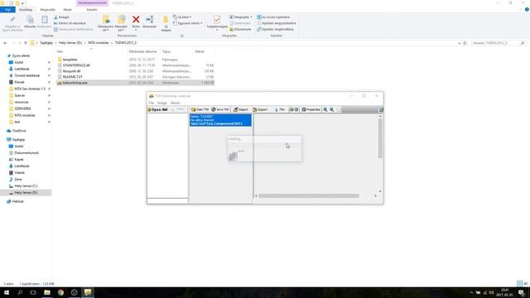Click Elérési út másolása in ribbon
The height and width of the screenshot is (298, 530).
(x=70, y=23)
